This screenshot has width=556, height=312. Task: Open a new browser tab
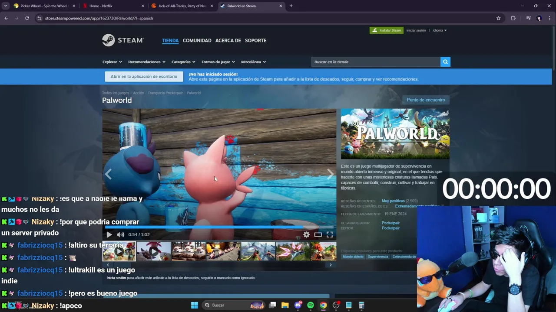[x=291, y=6]
